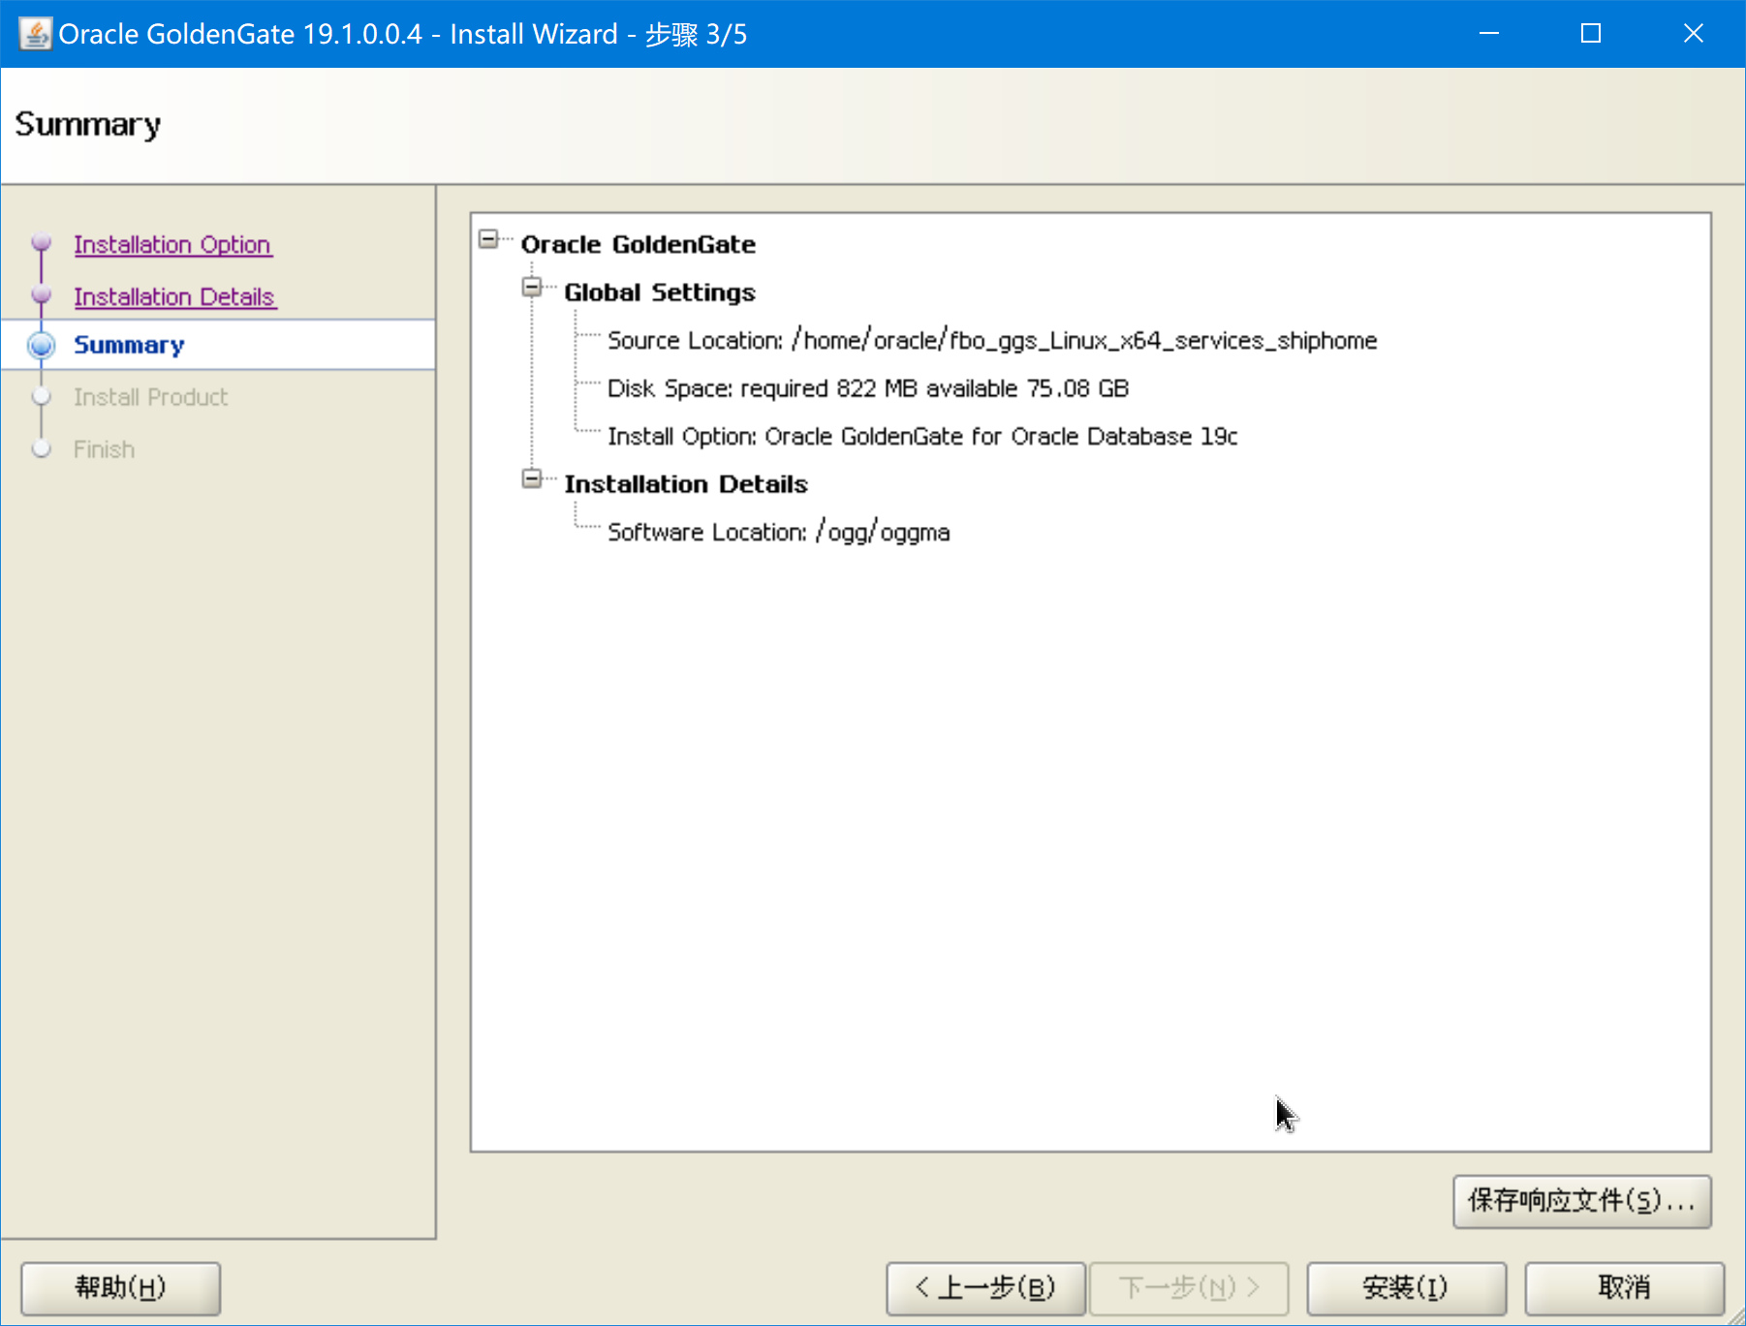Go to Installation Details step link
This screenshot has width=1746, height=1326.
coord(175,297)
